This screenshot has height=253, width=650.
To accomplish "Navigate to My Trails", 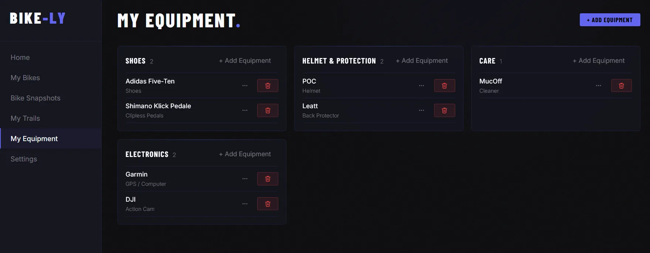I will pos(25,118).
